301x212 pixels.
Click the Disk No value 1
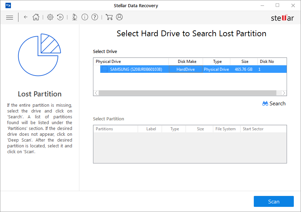(259, 69)
